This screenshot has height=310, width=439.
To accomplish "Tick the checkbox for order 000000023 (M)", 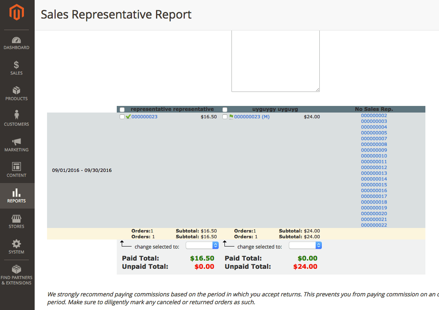I will (x=225, y=117).
